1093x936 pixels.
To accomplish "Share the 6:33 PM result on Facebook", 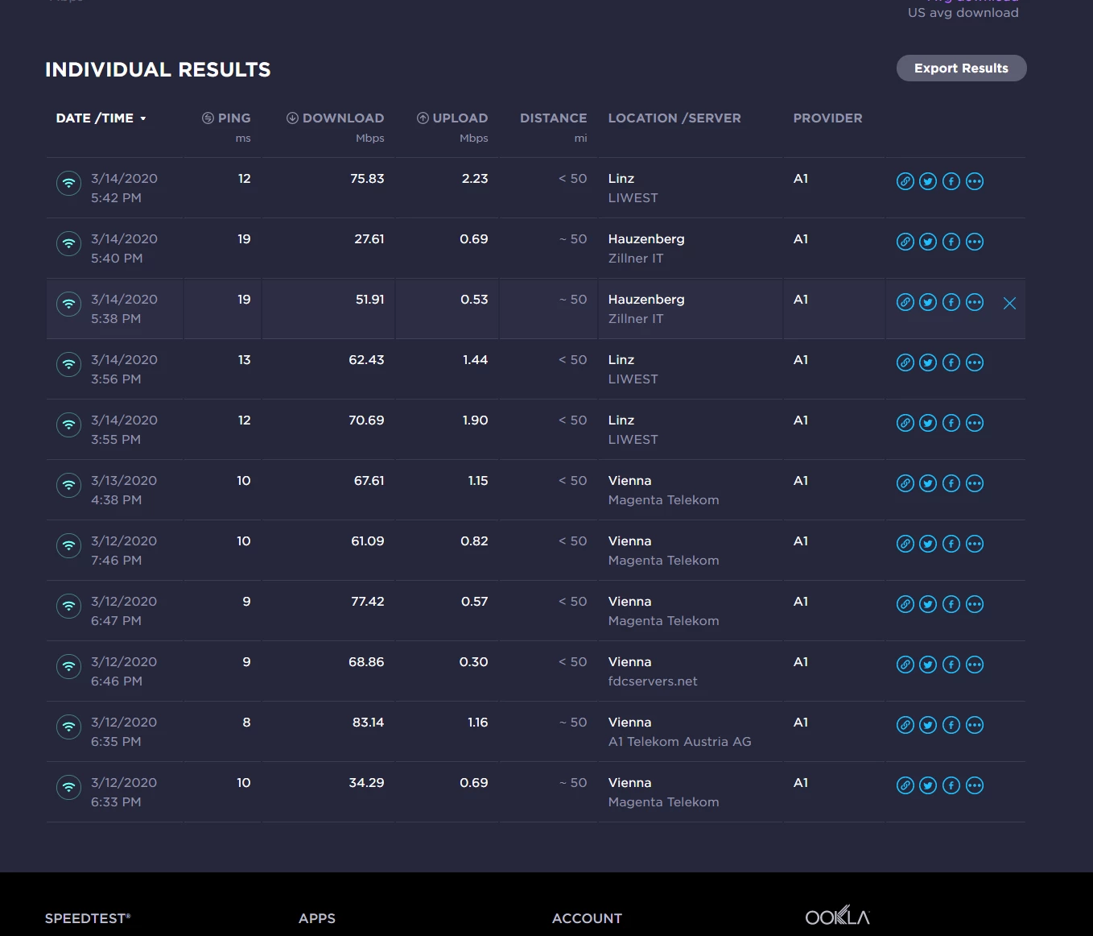I will (x=951, y=785).
